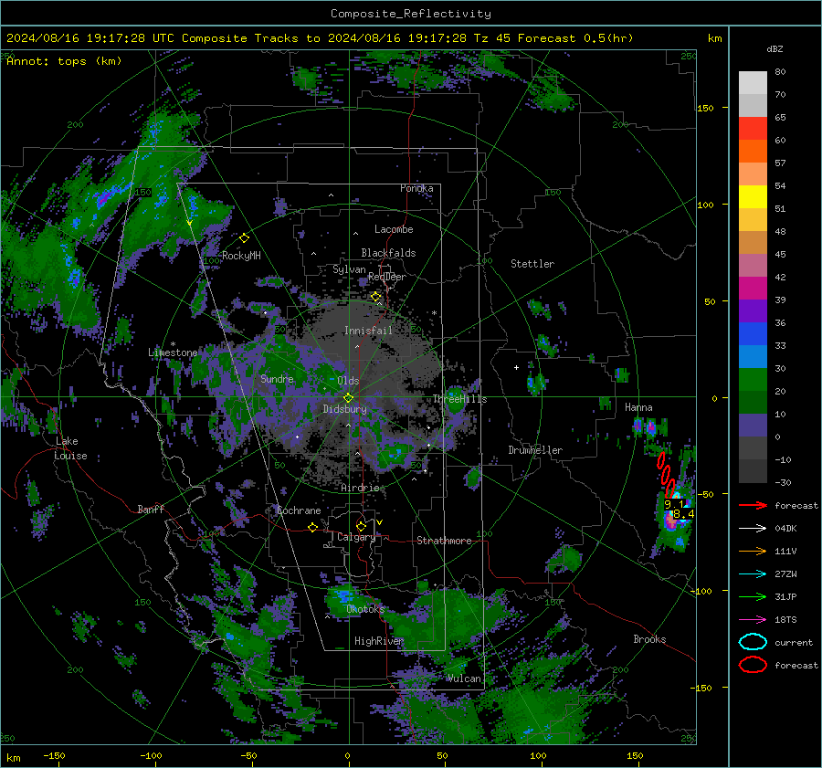Screen dimensions: 822x768
Task: Click the Ponoka city label
Action: click(416, 188)
